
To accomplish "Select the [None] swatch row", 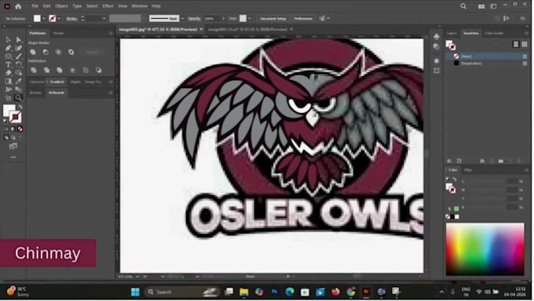I will (487, 57).
